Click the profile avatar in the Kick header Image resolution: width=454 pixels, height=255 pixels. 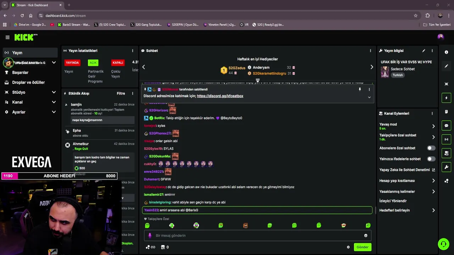[x=441, y=36]
